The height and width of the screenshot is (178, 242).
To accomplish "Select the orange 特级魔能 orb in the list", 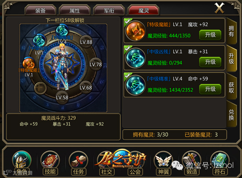I will (x=136, y=31).
